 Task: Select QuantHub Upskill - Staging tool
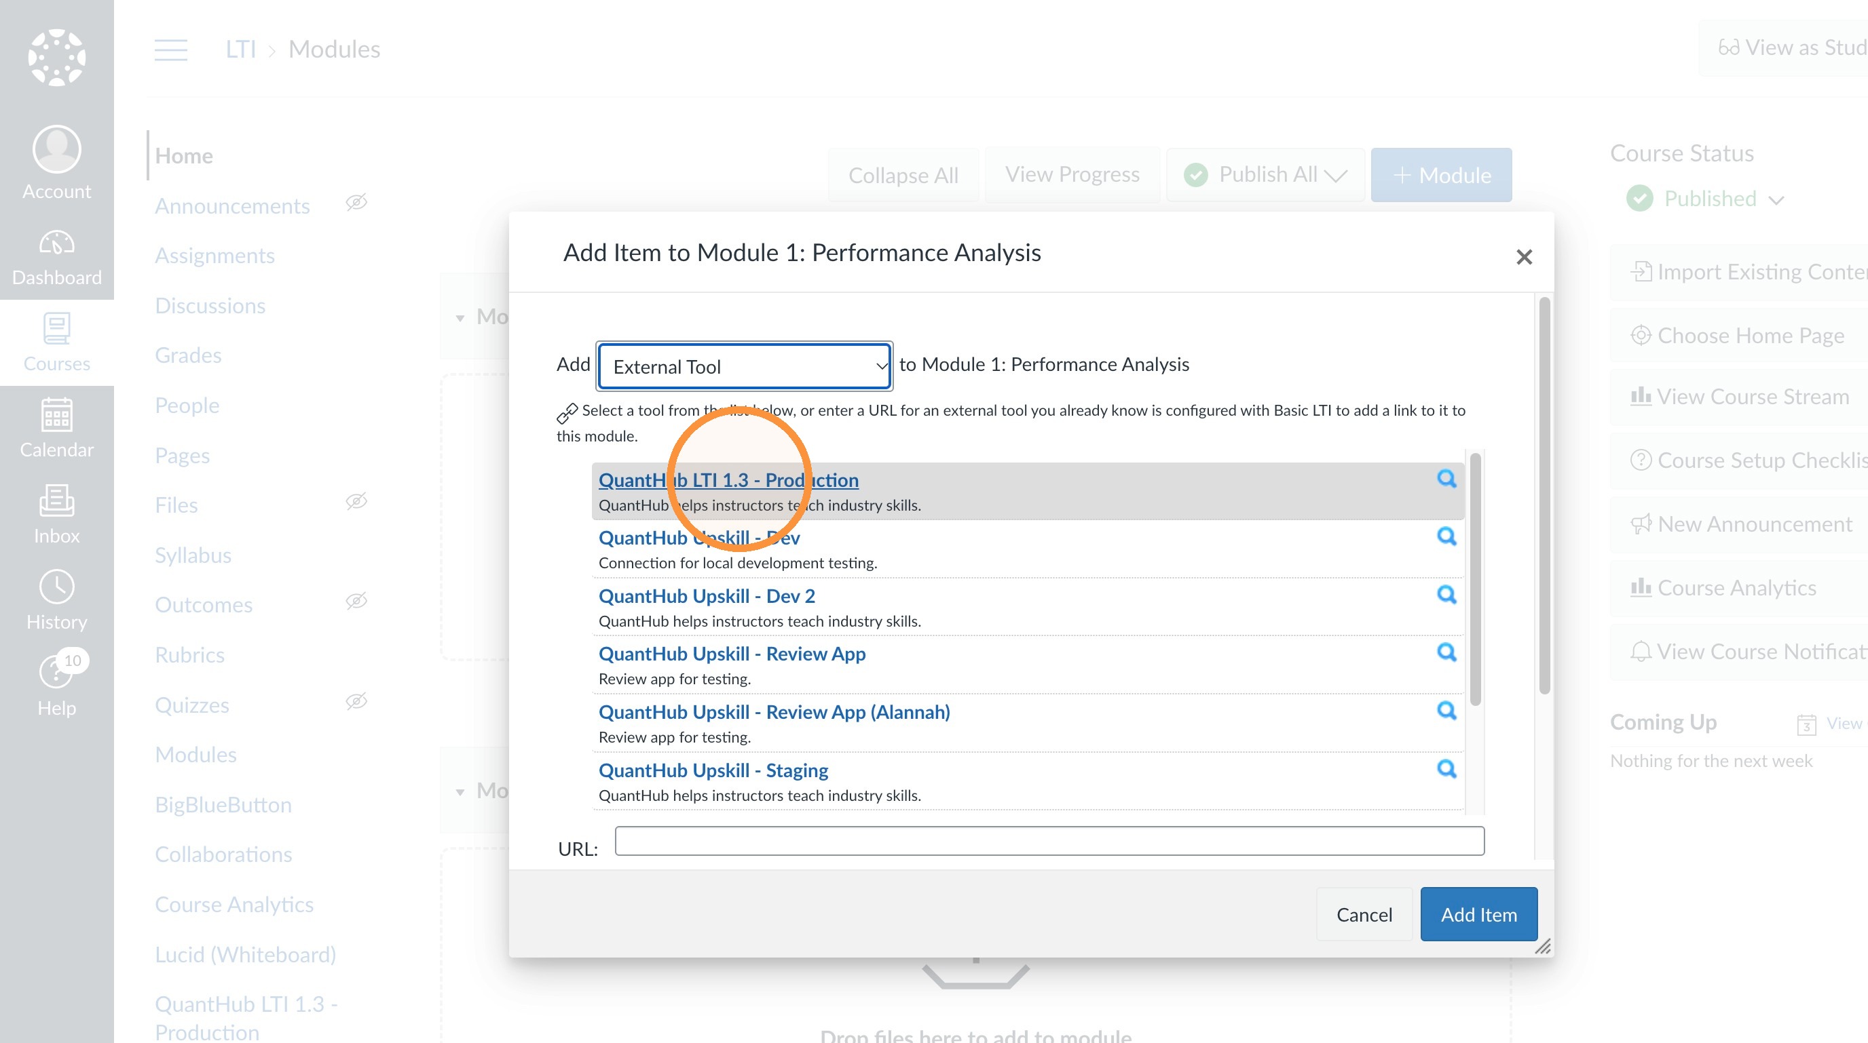(713, 770)
